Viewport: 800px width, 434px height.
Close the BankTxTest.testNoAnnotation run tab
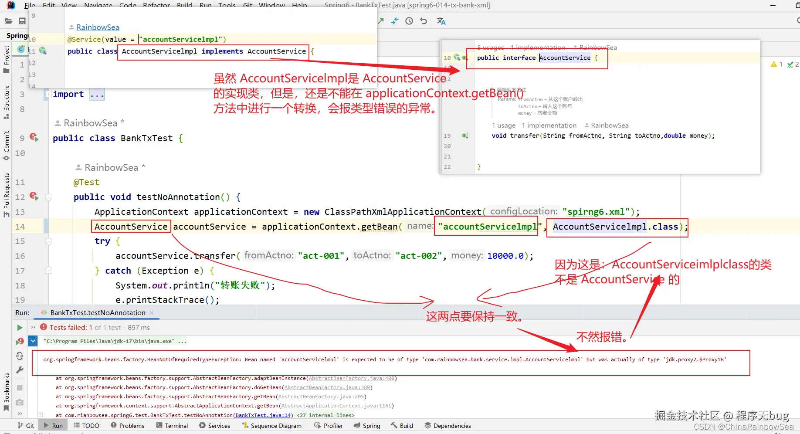point(152,313)
